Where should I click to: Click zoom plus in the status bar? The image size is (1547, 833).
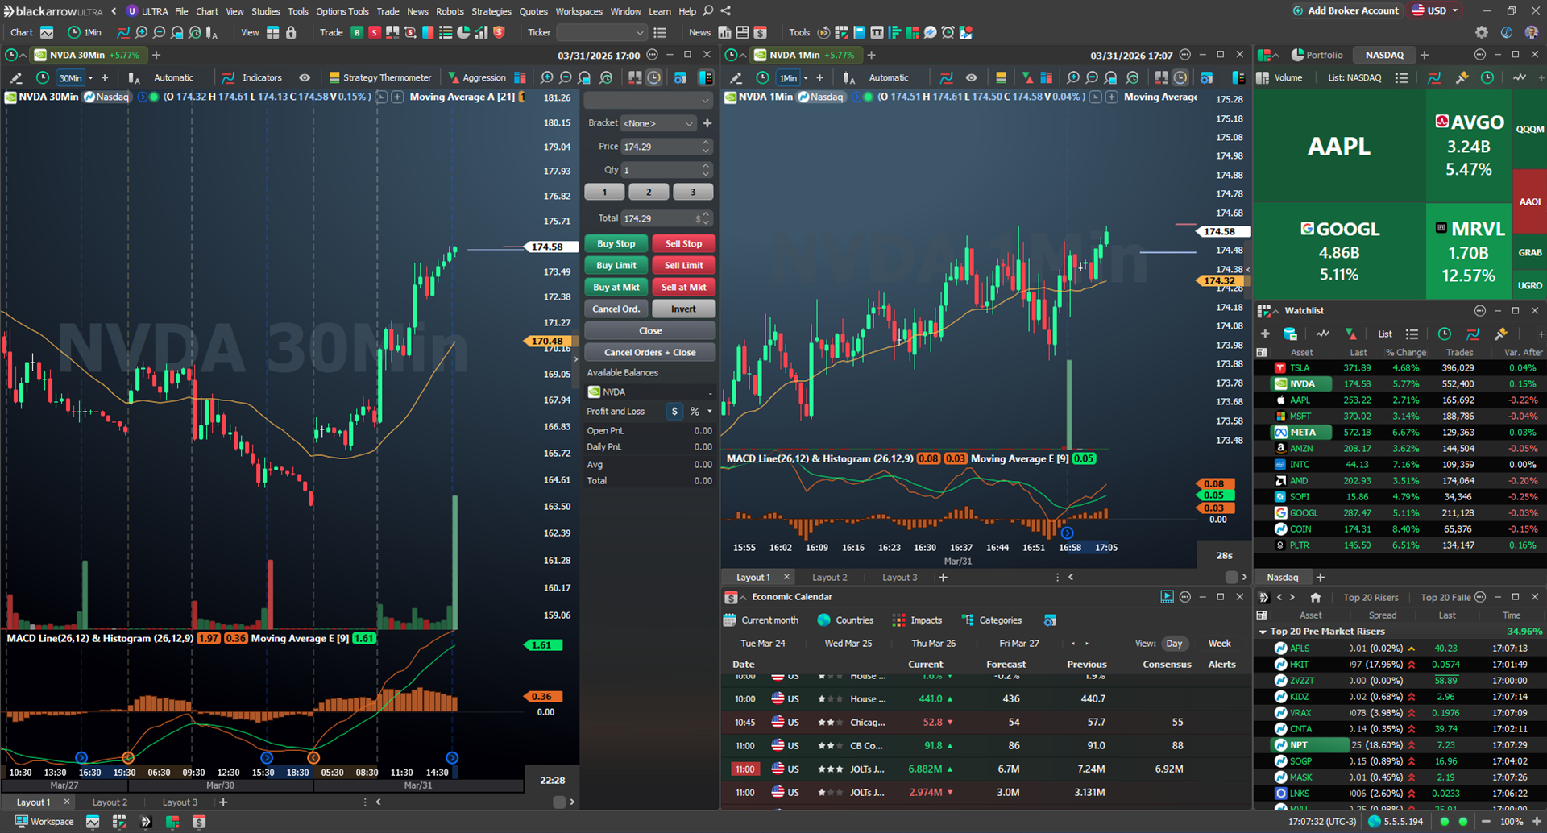click(1535, 822)
